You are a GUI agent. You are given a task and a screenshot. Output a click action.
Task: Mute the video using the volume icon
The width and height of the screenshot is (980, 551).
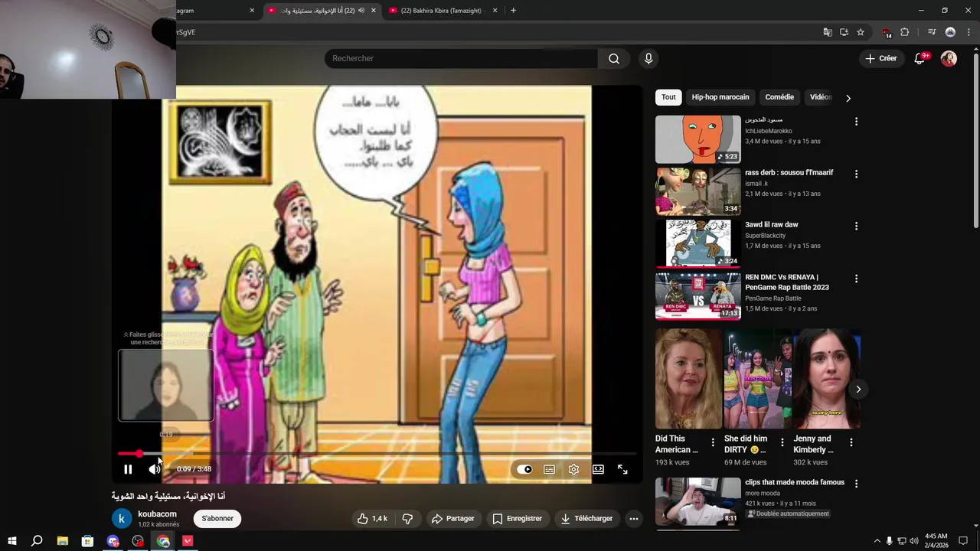(x=154, y=469)
